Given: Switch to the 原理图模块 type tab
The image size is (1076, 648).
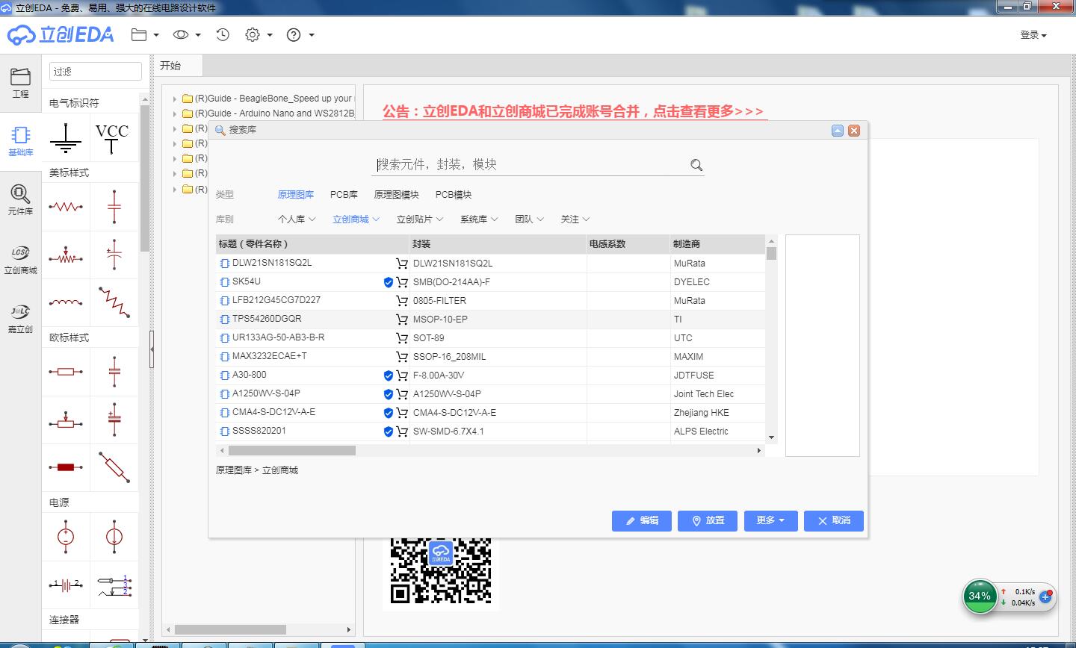Looking at the screenshot, I should pos(397,195).
